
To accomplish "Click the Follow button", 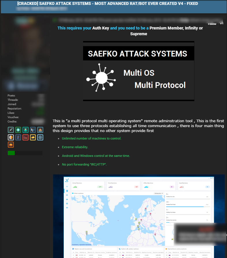I will coord(212,24).
